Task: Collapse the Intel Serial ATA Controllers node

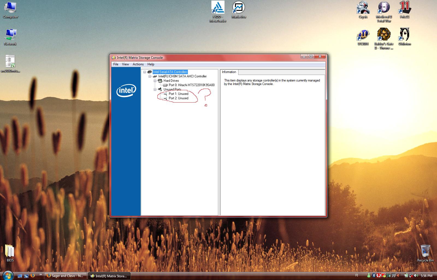Action: click(144, 72)
